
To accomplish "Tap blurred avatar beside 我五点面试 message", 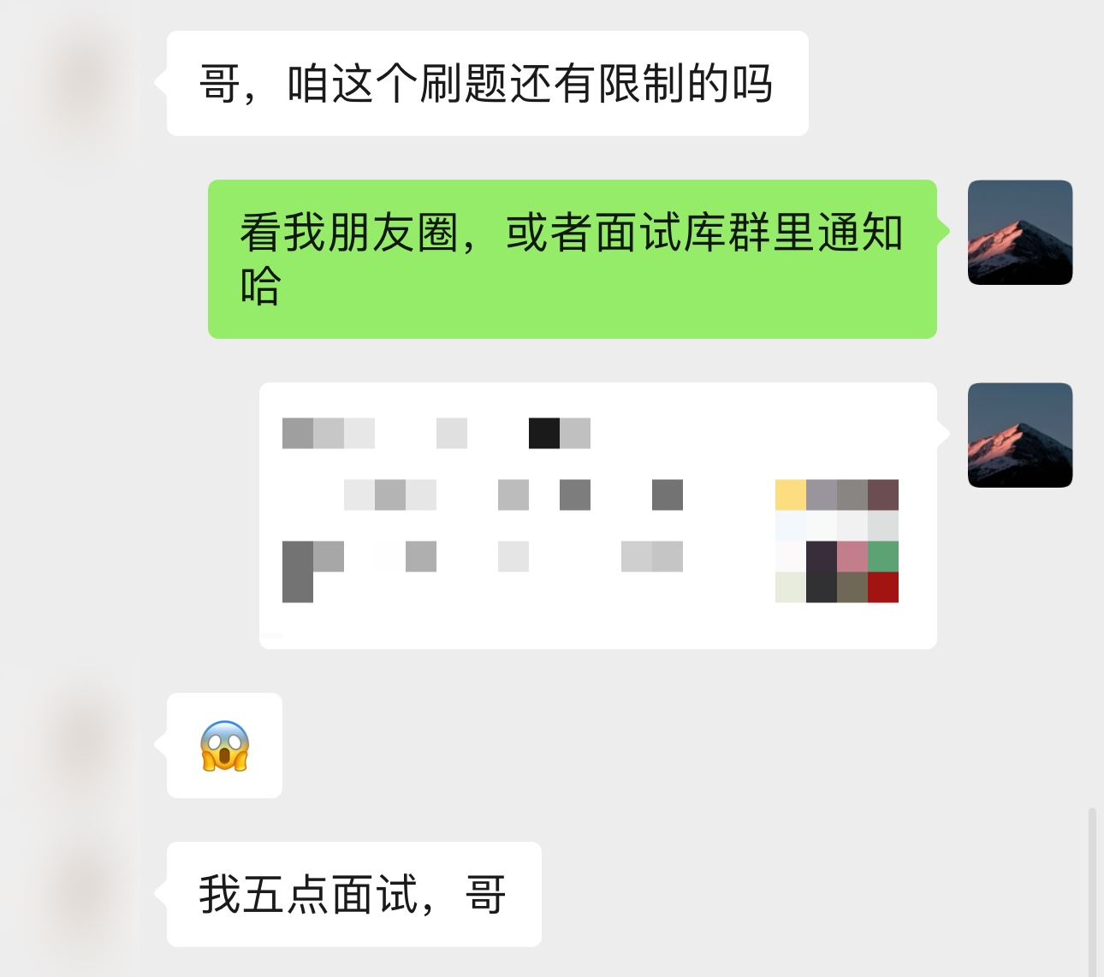I will (x=84, y=894).
